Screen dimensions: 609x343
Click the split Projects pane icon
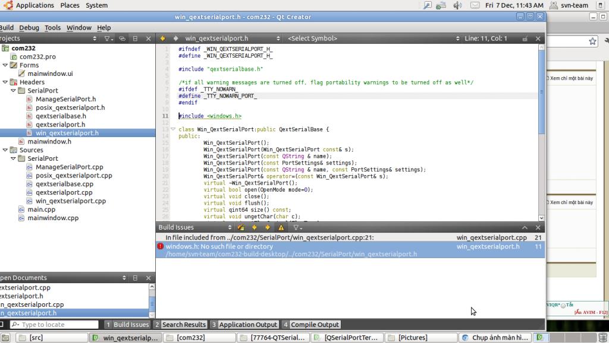[135, 39]
